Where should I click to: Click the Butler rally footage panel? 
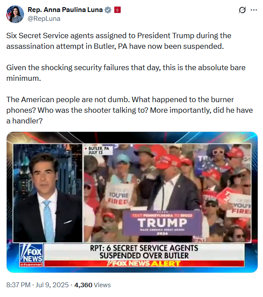click(x=167, y=193)
